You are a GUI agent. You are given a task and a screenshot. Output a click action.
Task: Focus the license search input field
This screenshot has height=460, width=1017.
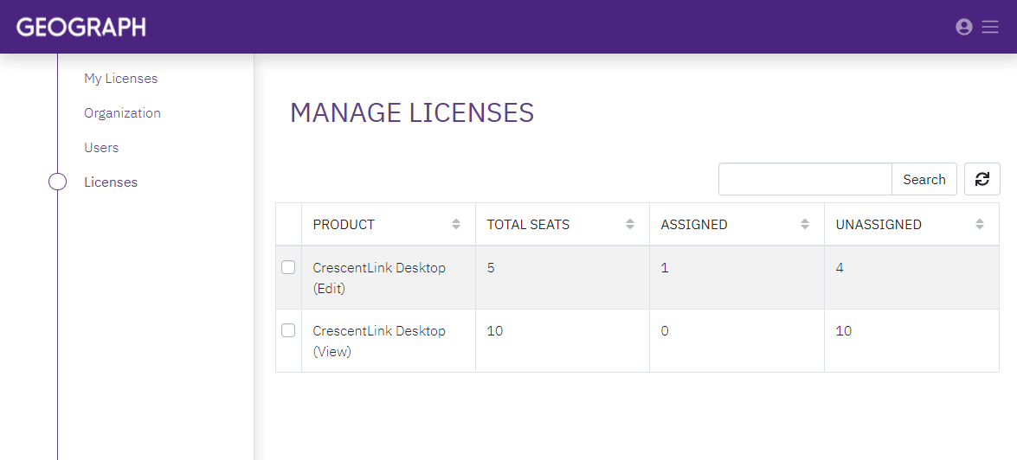point(805,180)
